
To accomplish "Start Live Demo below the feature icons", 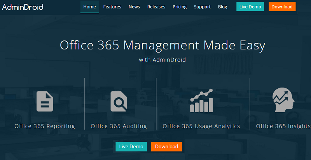I will (131, 147).
